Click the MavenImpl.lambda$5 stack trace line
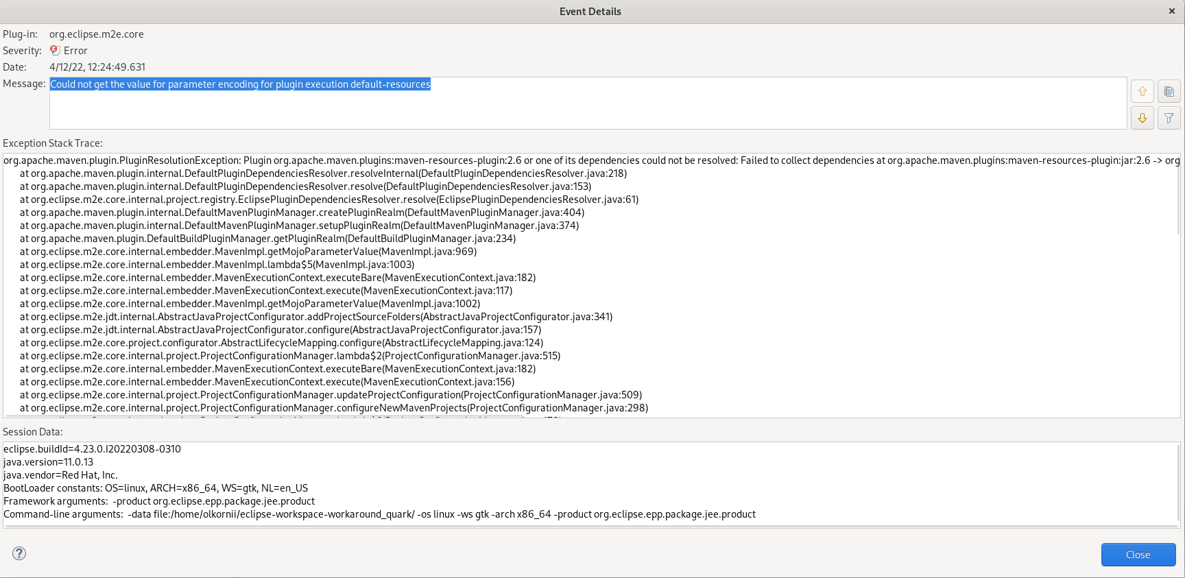Image resolution: width=1185 pixels, height=578 pixels. 217,265
